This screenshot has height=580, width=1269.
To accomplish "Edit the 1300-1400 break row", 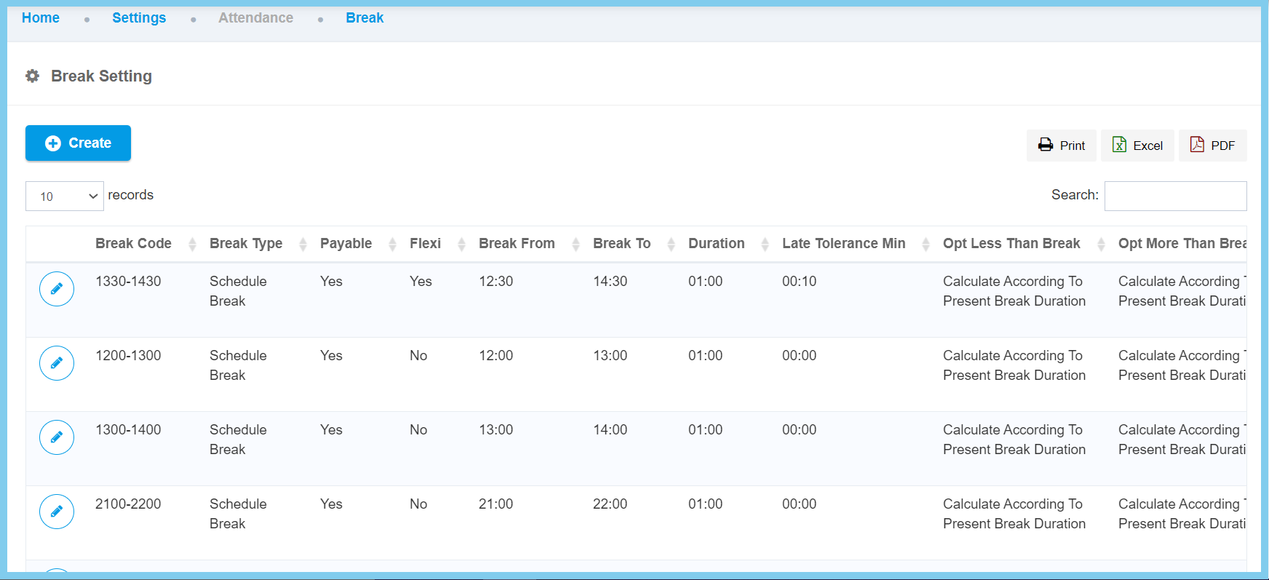I will point(57,437).
